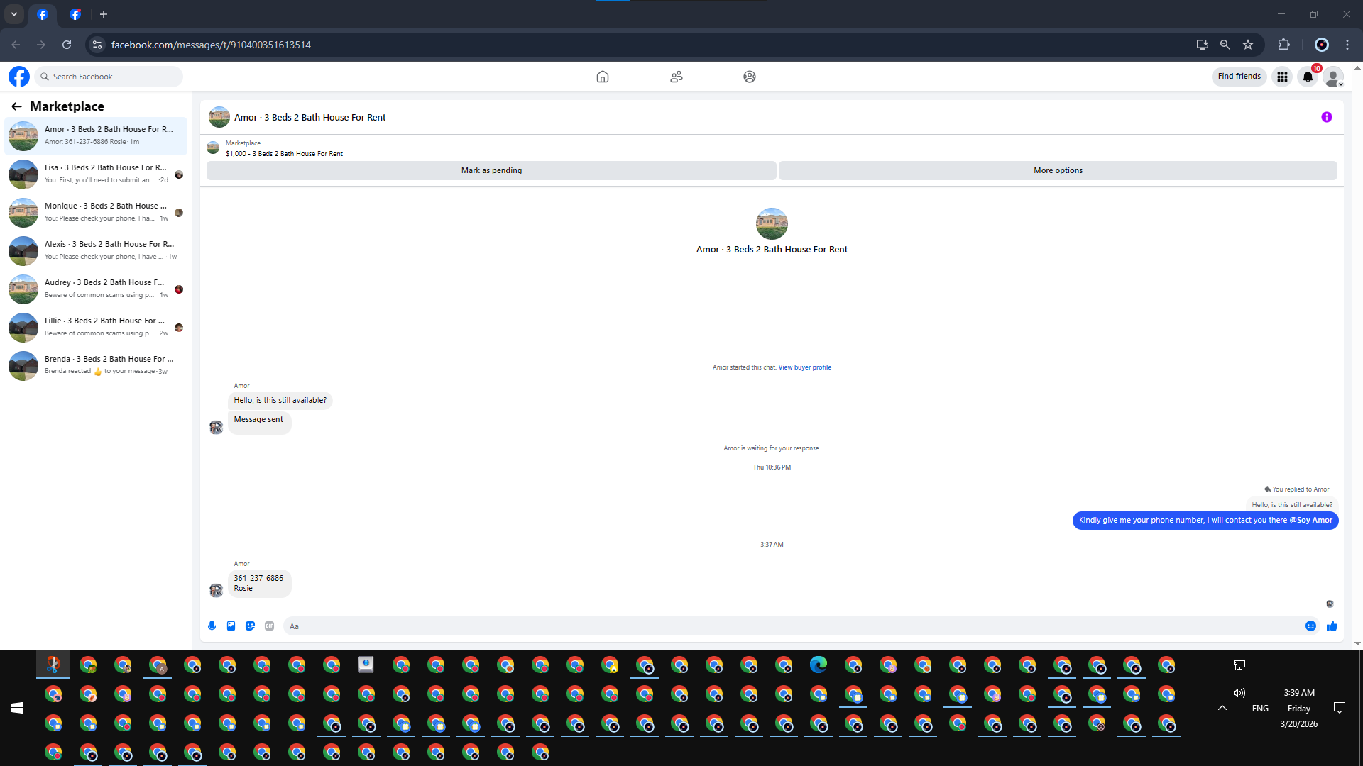Attach a file using the image icon
This screenshot has height=766, width=1363.
[x=231, y=626]
